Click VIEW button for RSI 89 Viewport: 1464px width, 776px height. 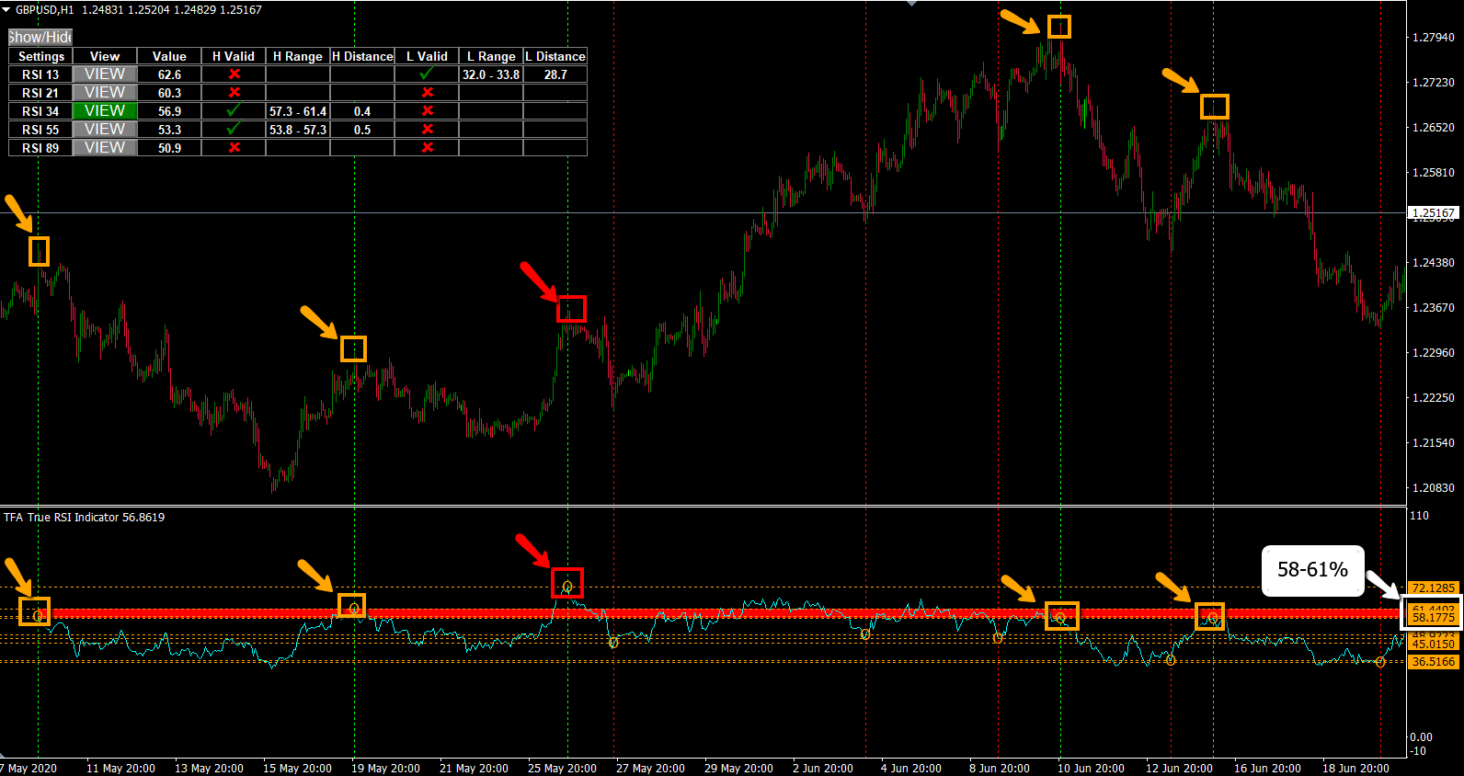point(105,147)
